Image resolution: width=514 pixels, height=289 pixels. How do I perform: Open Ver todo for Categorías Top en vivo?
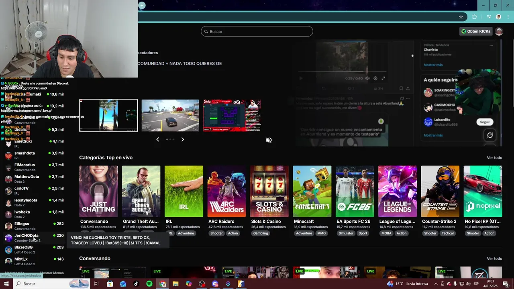(x=494, y=158)
